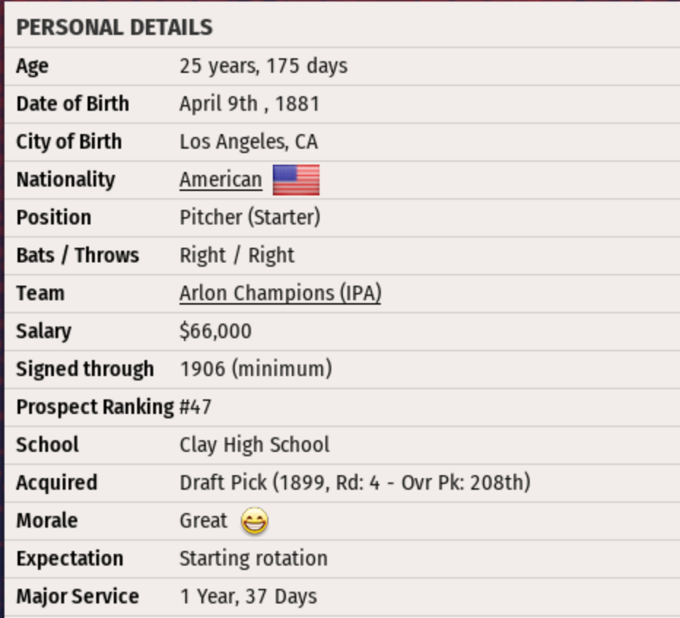Click the Starting rotation expectation value
Viewport: 680px width, 618px height.
253,558
